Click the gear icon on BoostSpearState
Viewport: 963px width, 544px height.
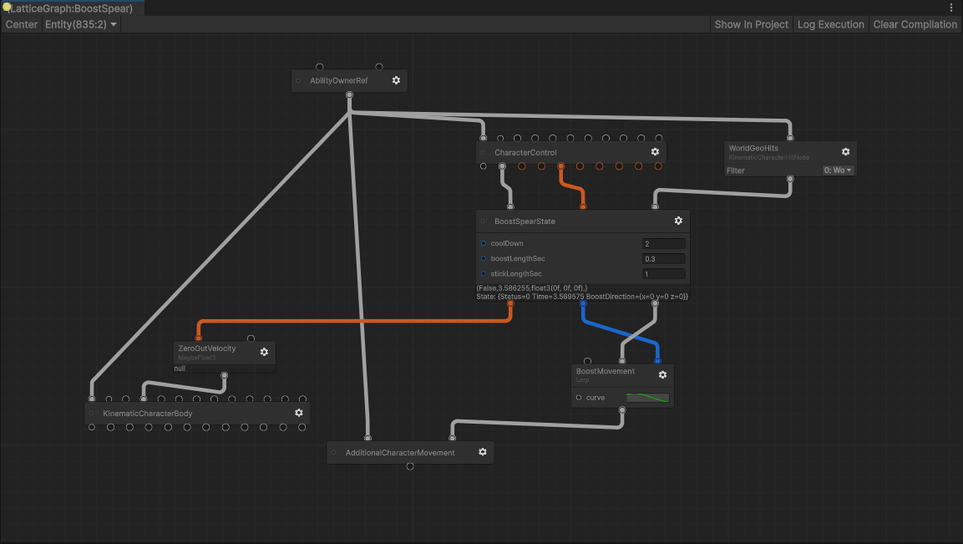(x=677, y=221)
